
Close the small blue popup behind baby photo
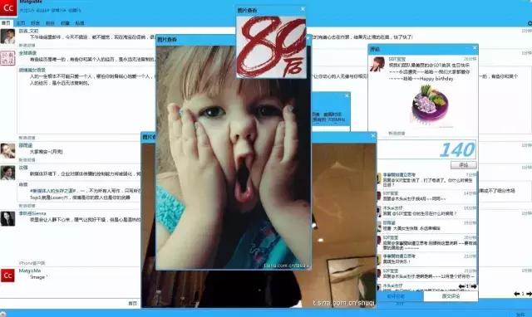[x=347, y=95]
